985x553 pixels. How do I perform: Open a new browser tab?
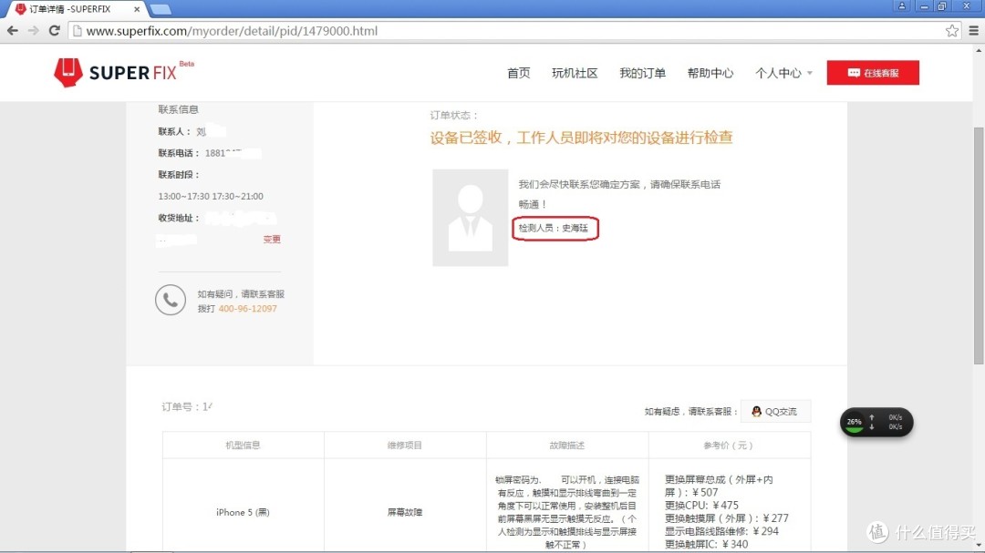(x=161, y=9)
